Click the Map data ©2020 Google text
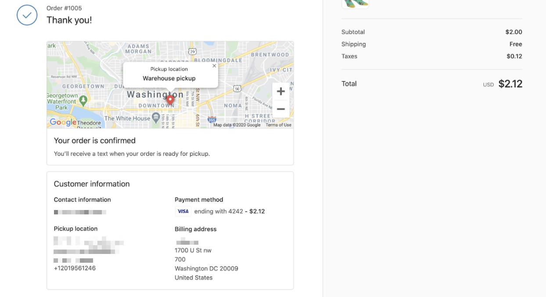Viewport: 546px width, 297px height. 237,125
